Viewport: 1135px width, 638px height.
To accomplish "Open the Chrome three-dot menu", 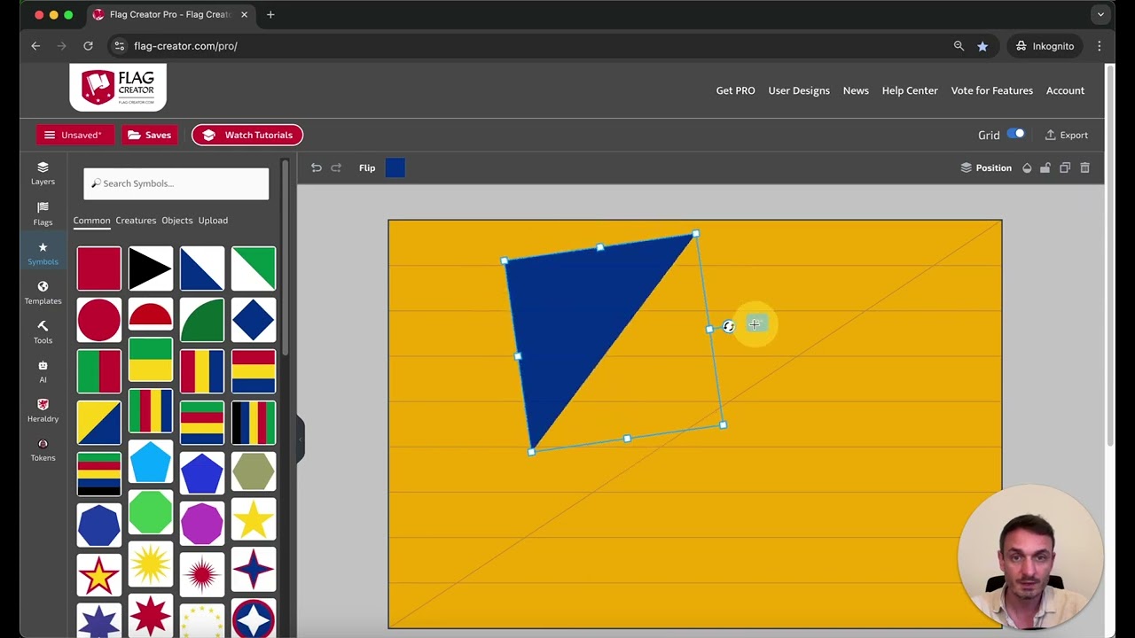I will click(1100, 46).
